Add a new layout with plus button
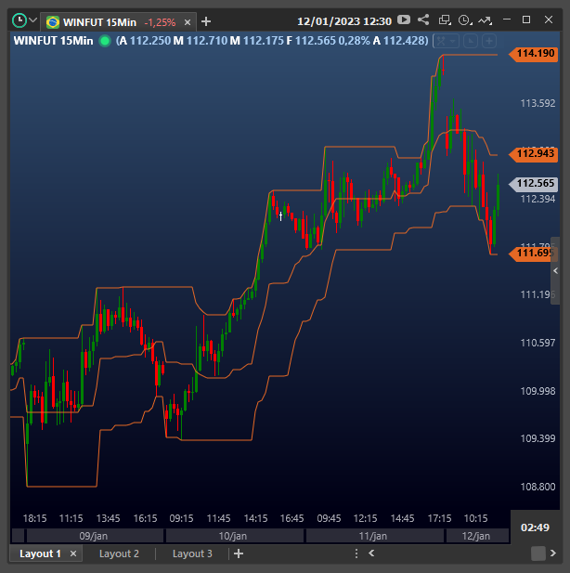Viewport: 570px width, 573px height. tap(239, 553)
